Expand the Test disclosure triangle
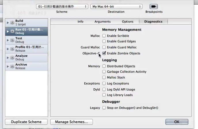Image resolution: width=198 pixels, height=129 pixels. pyautogui.click(x=8, y=40)
